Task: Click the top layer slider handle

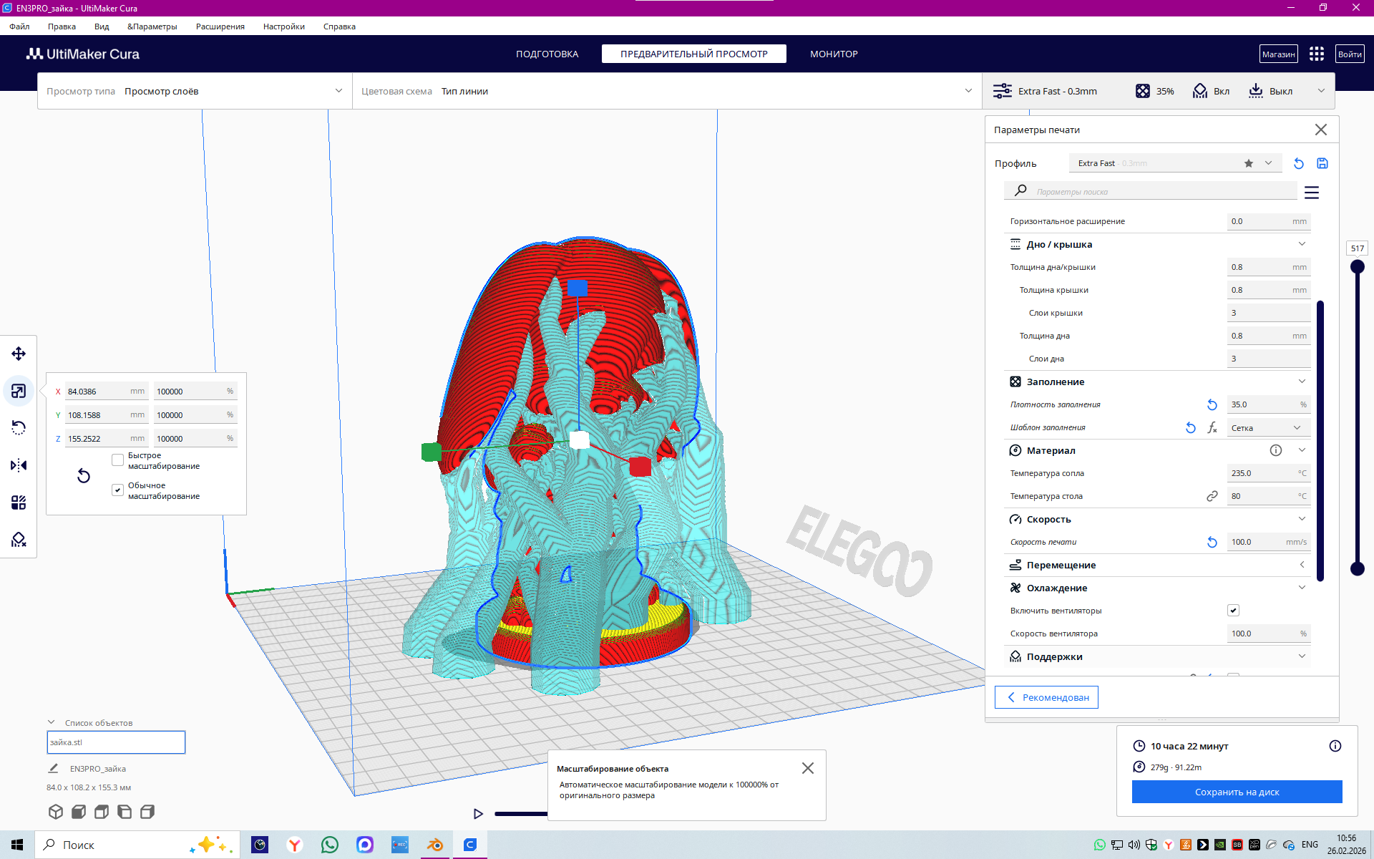Action: [x=1357, y=267]
